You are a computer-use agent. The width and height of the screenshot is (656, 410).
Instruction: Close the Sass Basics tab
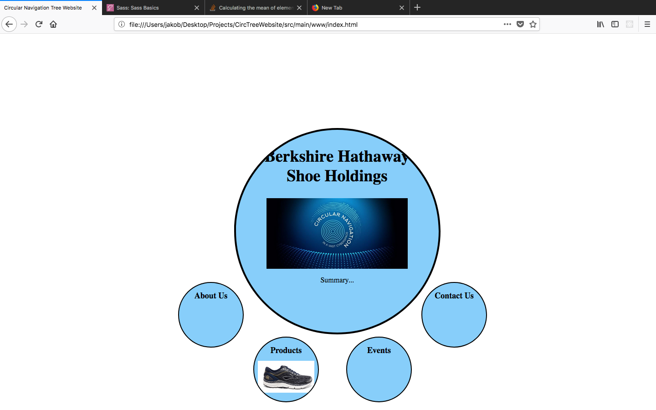tap(197, 8)
